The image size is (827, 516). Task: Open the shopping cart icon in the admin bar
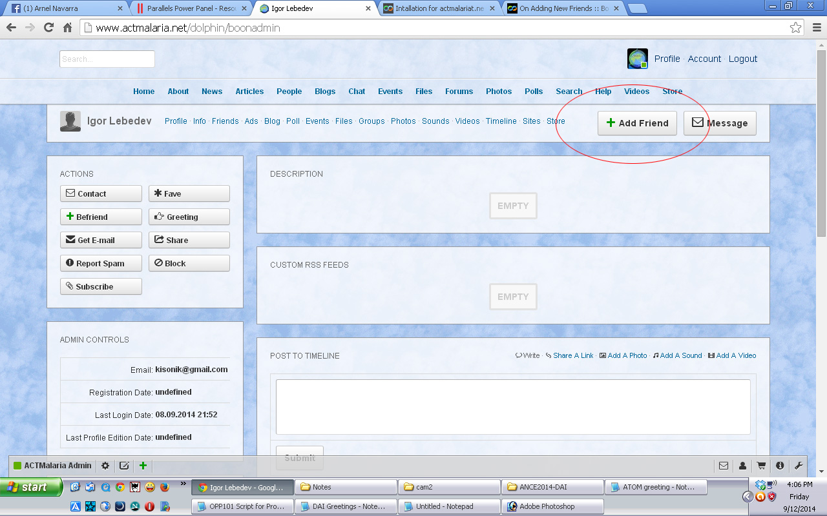pos(761,466)
